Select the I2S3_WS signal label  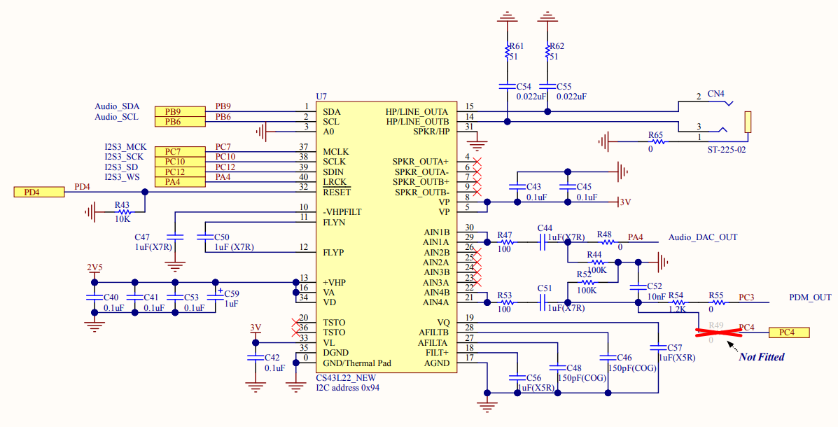pos(122,177)
